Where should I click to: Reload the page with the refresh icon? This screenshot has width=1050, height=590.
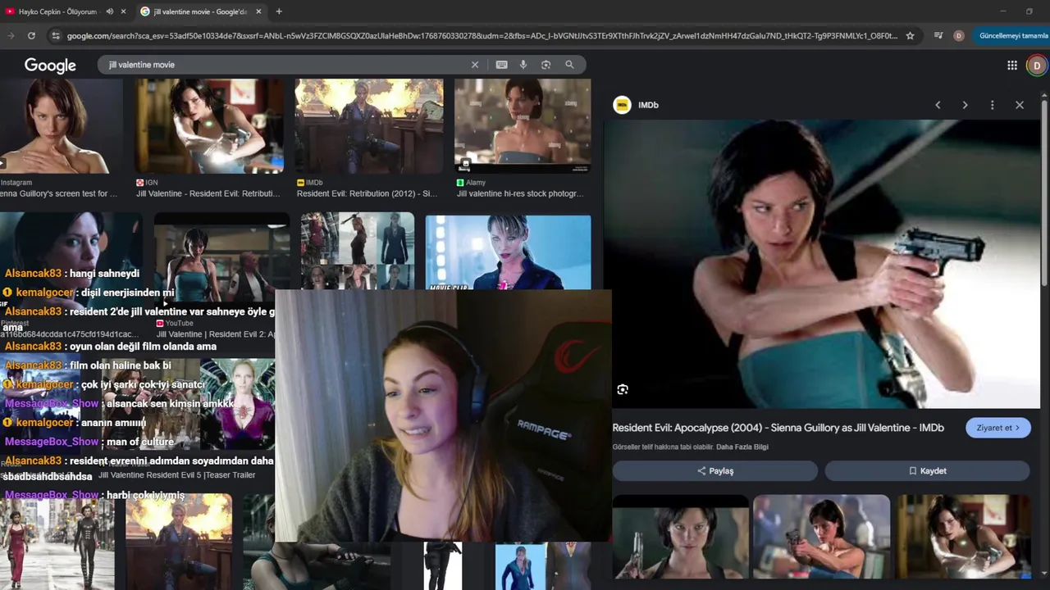pyautogui.click(x=31, y=36)
